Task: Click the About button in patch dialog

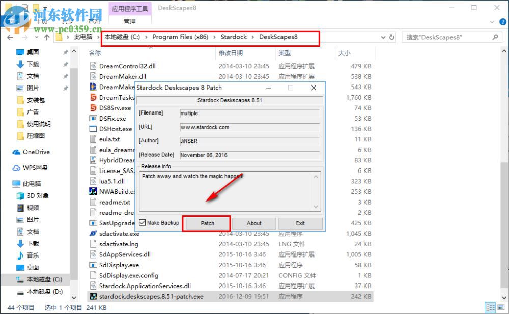Action: (254, 223)
